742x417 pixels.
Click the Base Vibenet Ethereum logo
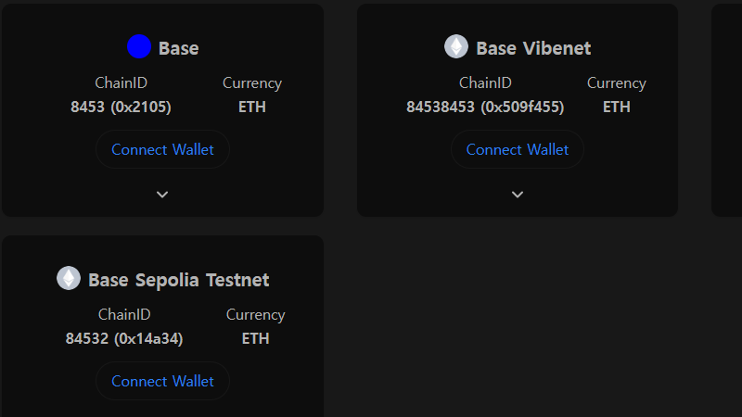(x=456, y=47)
